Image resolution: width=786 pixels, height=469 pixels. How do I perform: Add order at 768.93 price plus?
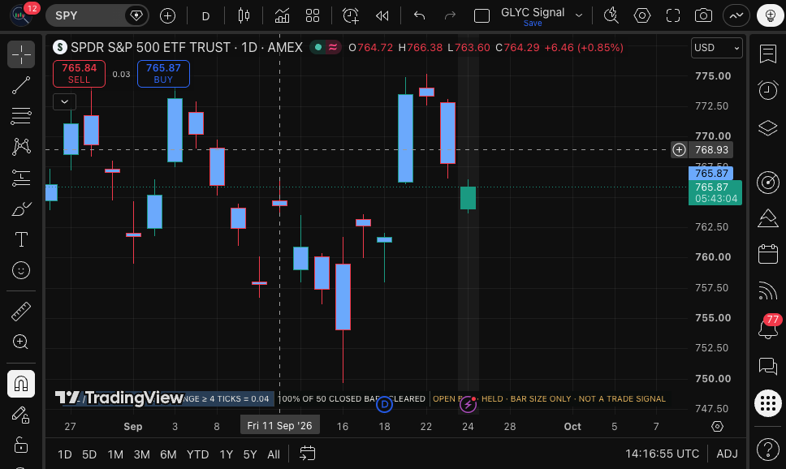tap(680, 150)
